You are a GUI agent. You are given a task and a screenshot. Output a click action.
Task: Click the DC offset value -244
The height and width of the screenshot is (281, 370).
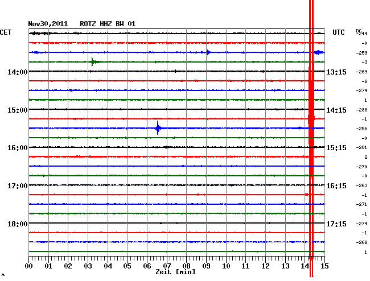pos(362,34)
